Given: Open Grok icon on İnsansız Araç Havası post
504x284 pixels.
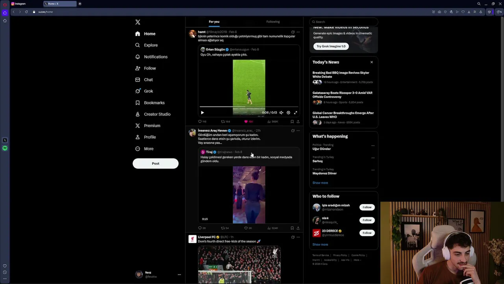Looking at the screenshot, I should (x=293, y=131).
